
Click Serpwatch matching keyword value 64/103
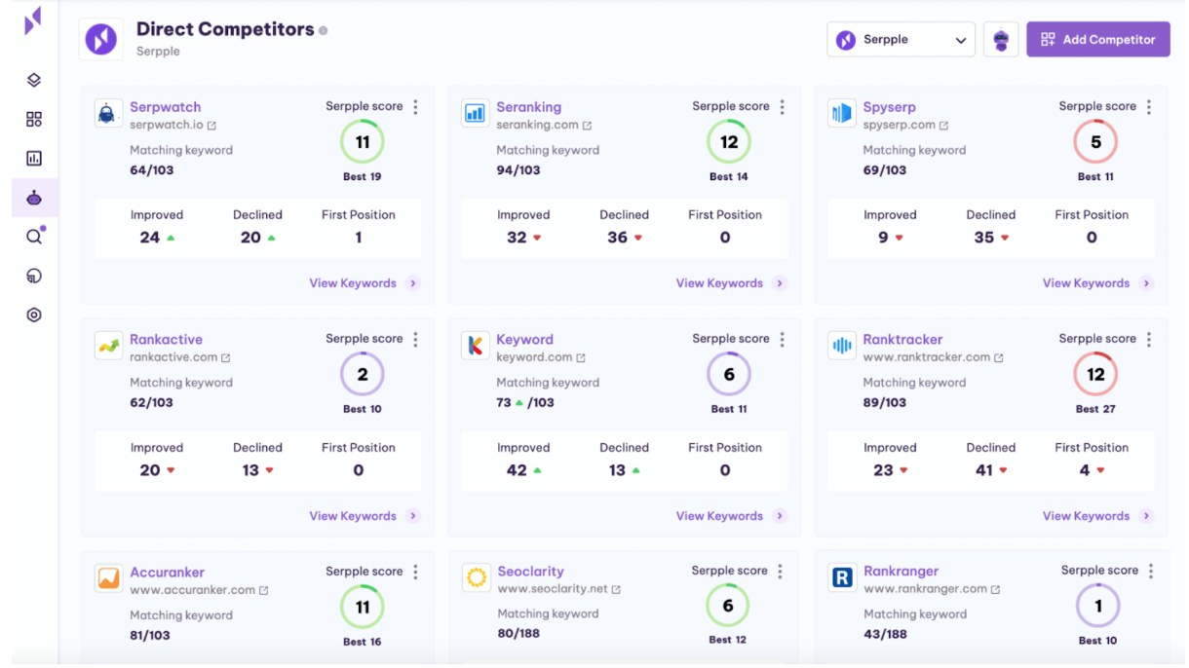tap(152, 170)
